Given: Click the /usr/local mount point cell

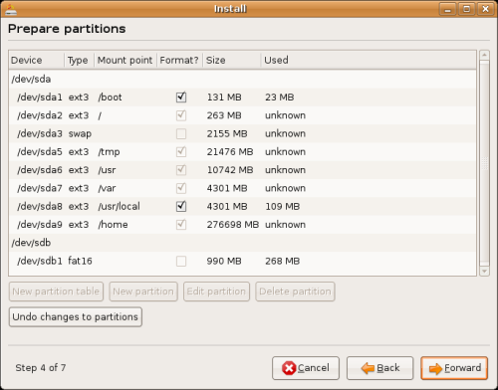Looking at the screenshot, I should click(x=119, y=206).
